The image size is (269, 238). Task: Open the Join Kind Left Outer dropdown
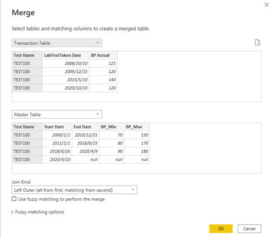pos(74,190)
